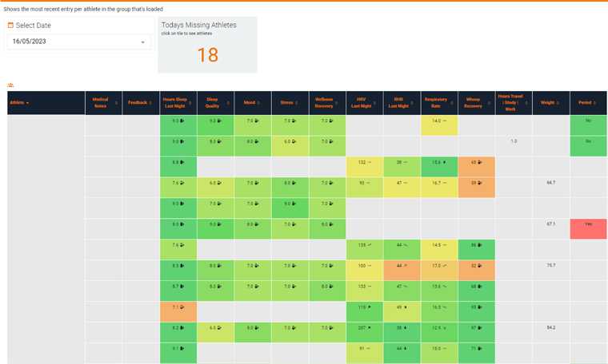
Task: Click sort icon in Whoop Recovery header
Action: (489, 103)
